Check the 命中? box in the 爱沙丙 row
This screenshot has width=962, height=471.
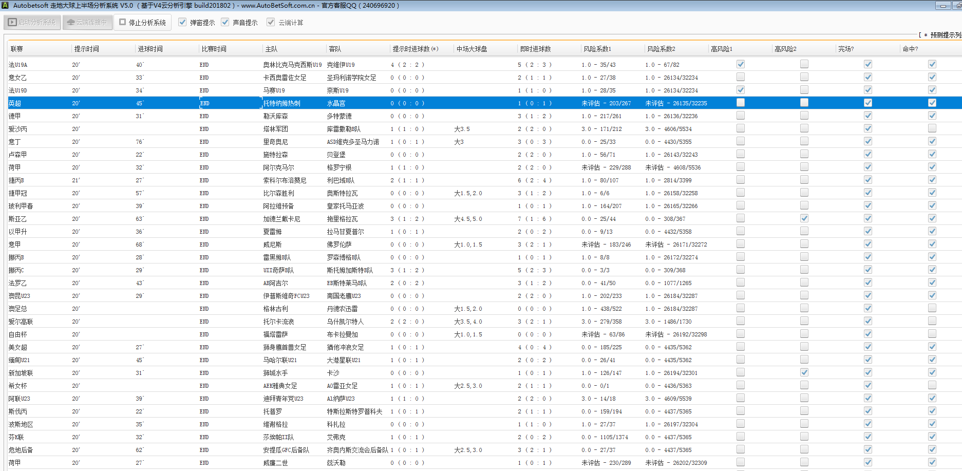tap(932, 128)
